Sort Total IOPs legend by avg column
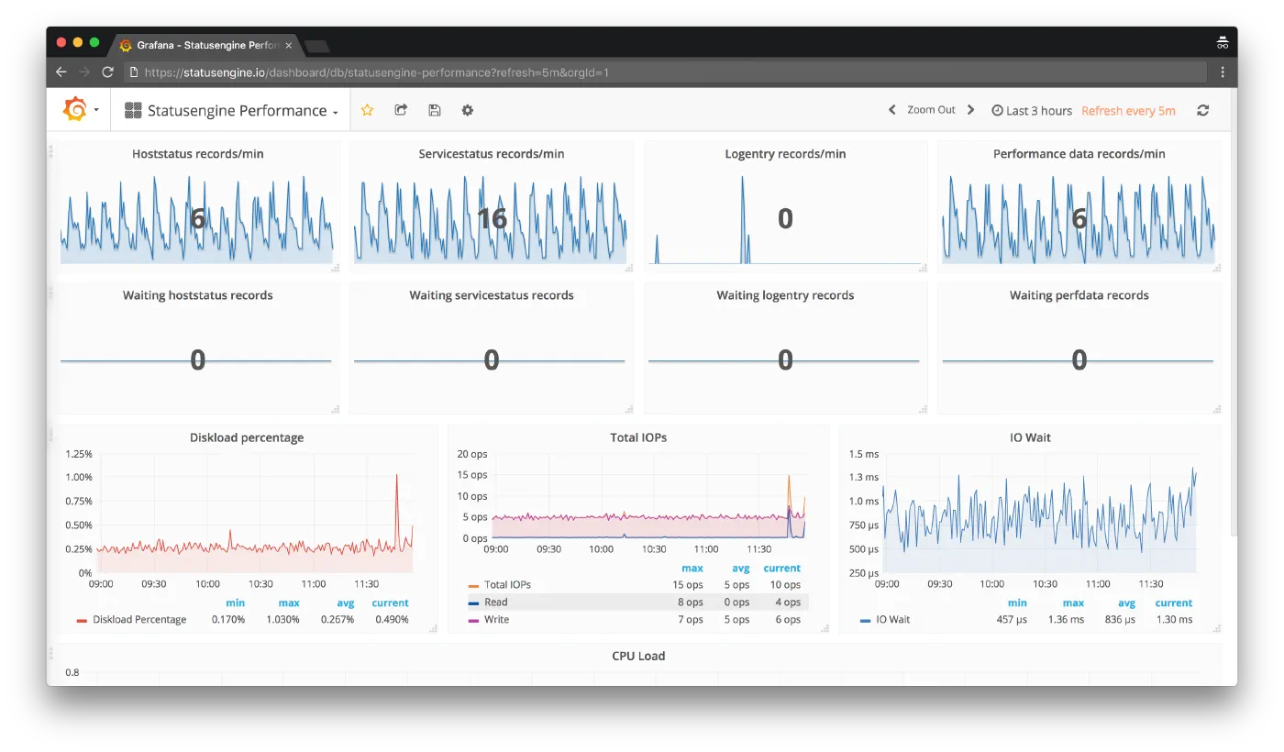This screenshot has width=1284, height=752. point(740,568)
